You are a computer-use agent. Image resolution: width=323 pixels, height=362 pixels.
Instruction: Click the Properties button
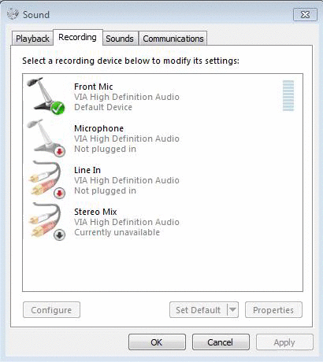(273, 310)
